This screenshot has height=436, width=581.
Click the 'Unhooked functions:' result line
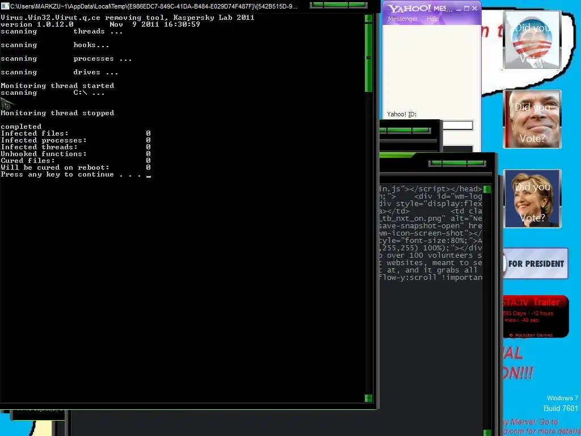pyautogui.click(x=75, y=153)
